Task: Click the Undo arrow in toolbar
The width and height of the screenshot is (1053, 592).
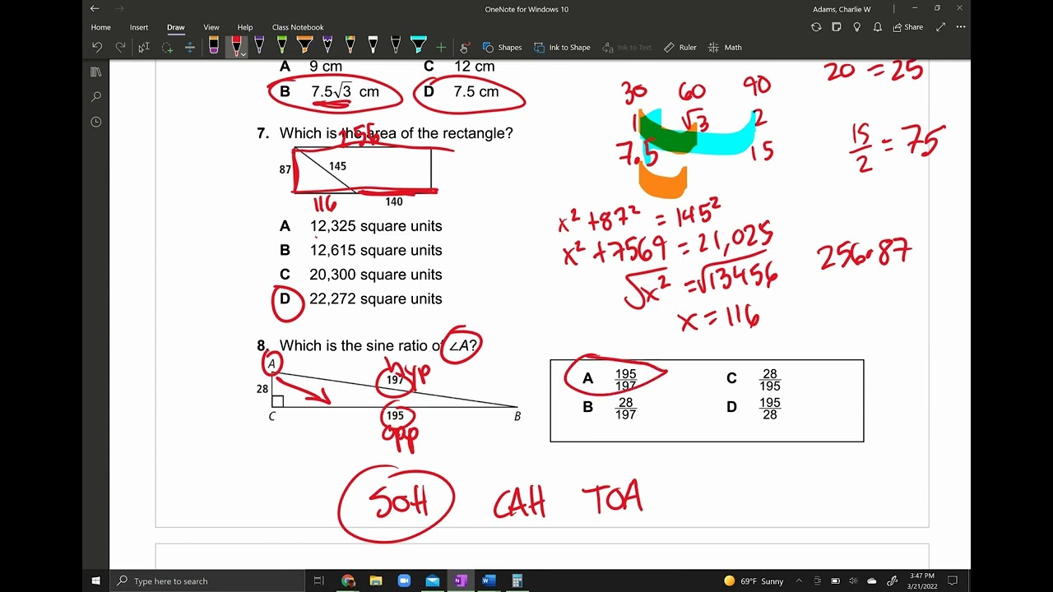Action: click(97, 48)
